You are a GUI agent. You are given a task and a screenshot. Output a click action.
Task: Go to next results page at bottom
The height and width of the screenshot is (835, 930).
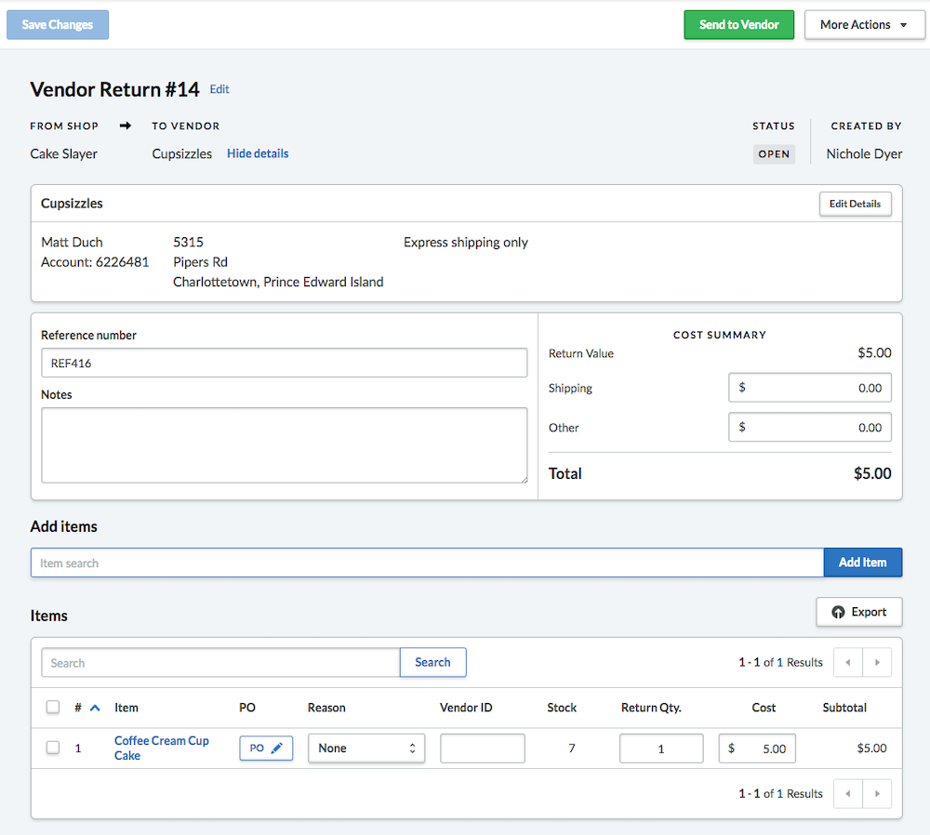(877, 793)
